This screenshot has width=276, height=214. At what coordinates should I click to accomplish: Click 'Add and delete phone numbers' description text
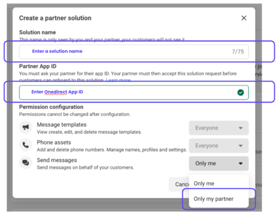(112, 150)
